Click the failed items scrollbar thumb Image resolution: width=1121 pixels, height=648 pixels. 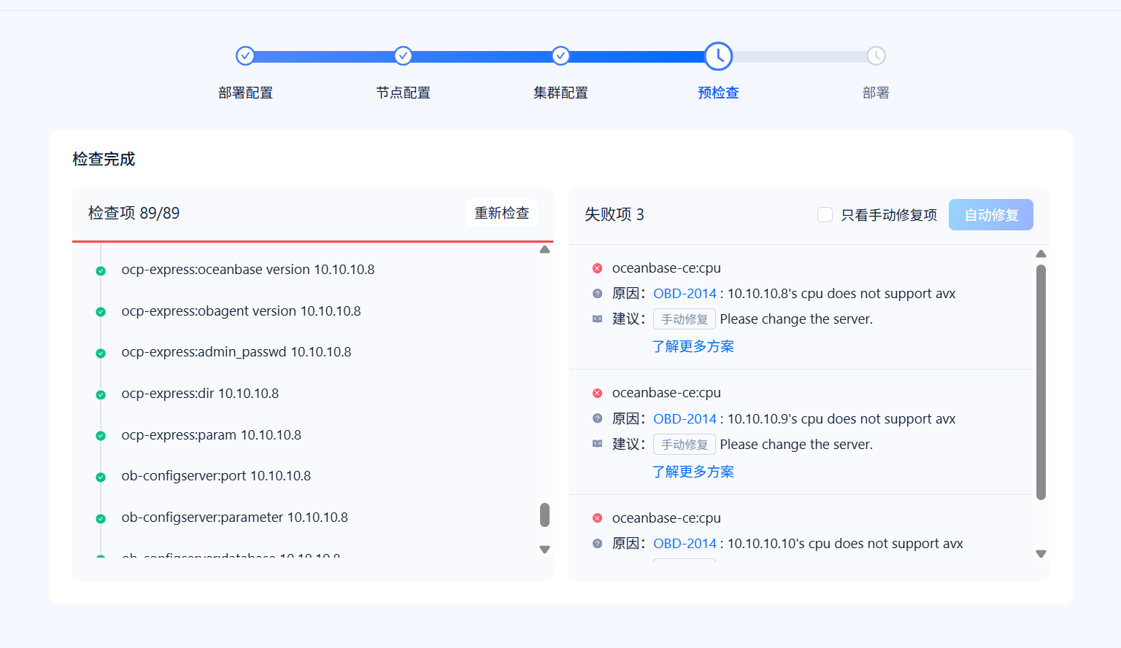point(1041,382)
